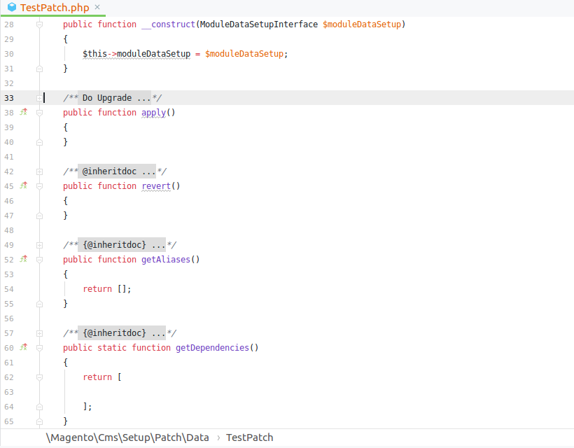Expand folded {@inheritdoc} comment at line 57
574x448 pixels.
(39, 333)
